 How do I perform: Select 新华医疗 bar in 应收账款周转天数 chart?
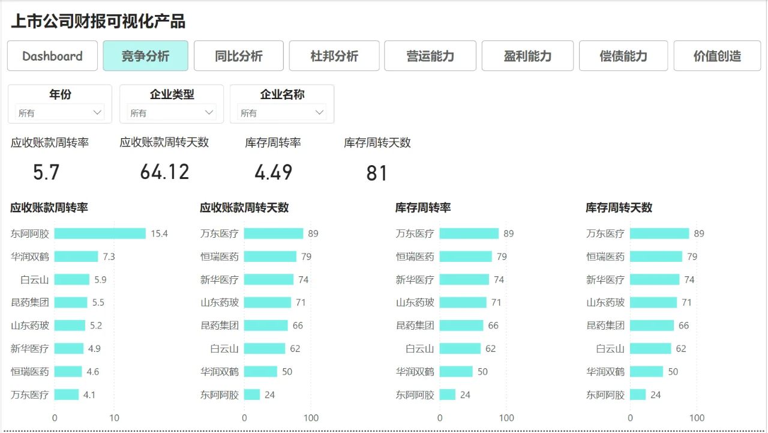pos(269,279)
